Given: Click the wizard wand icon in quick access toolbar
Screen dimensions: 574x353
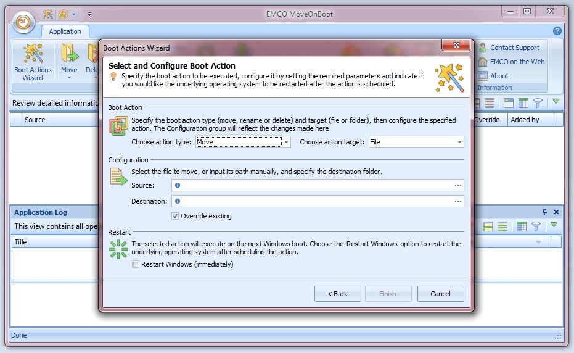Looking at the screenshot, I should coord(48,14).
